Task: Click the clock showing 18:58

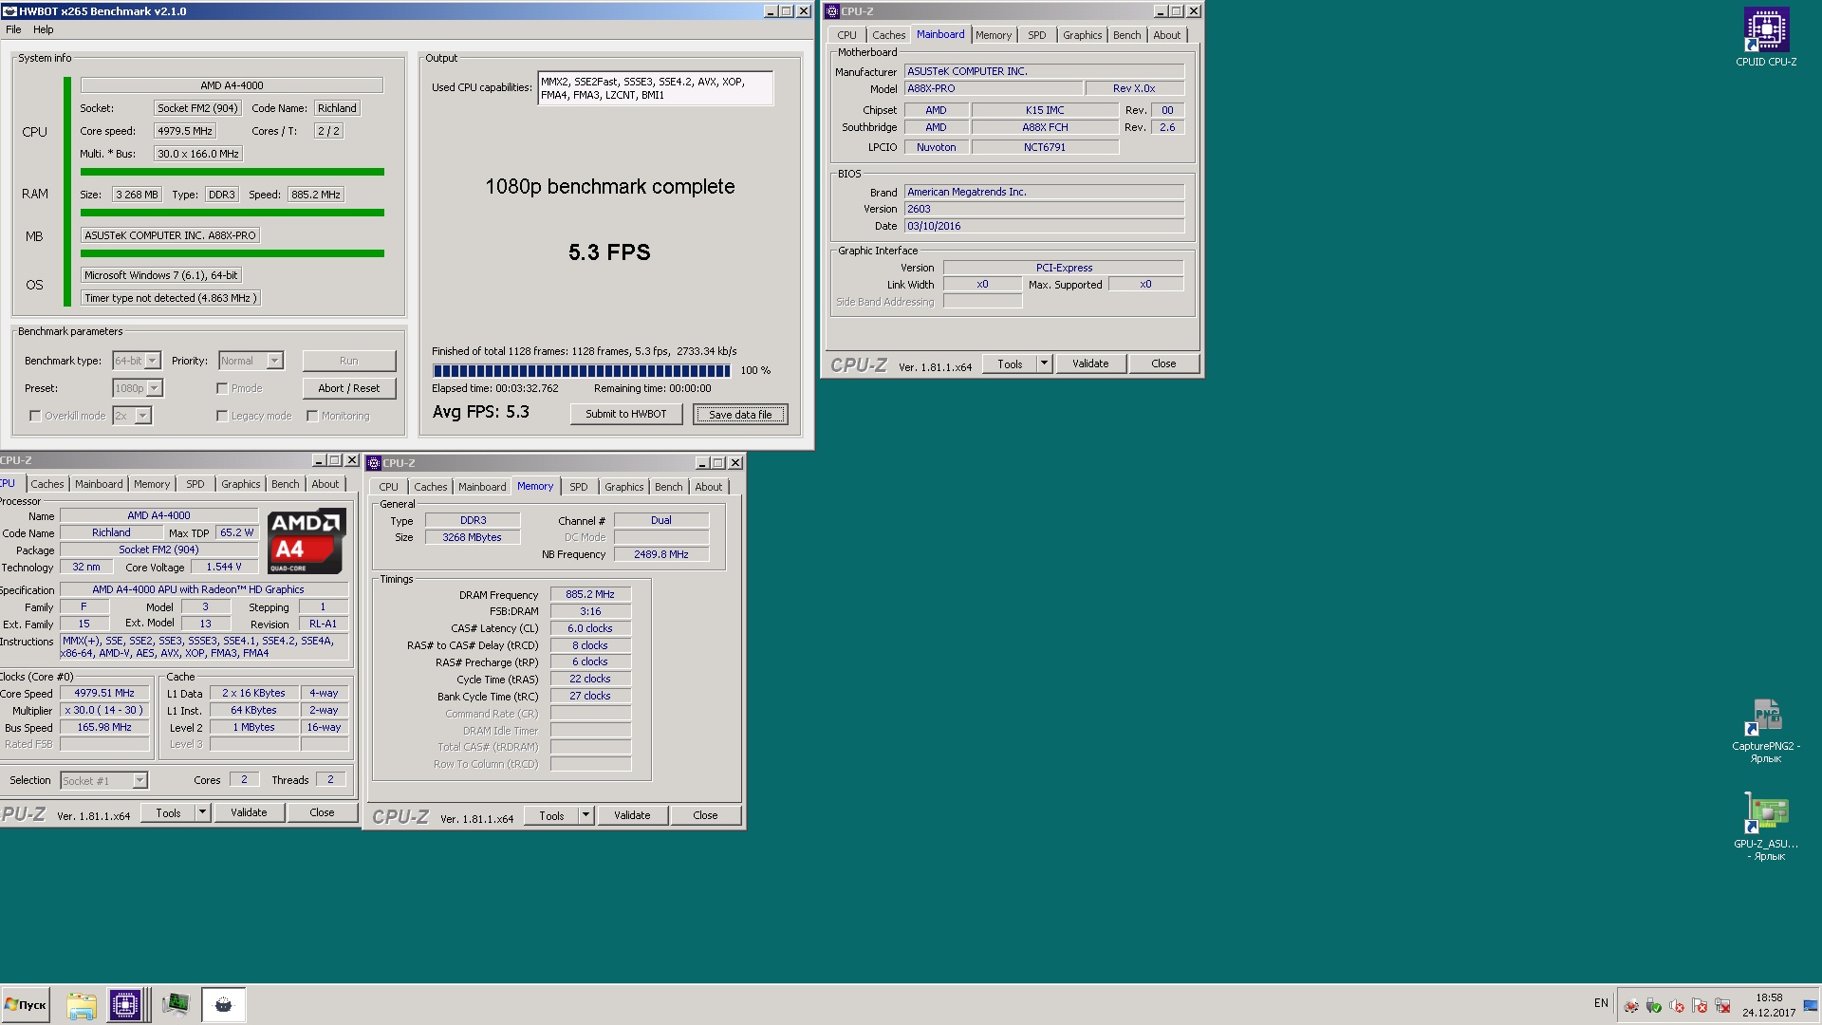Action: [x=1769, y=998]
